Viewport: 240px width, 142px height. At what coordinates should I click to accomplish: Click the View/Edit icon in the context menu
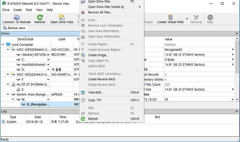pyautogui.click(x=83, y=93)
